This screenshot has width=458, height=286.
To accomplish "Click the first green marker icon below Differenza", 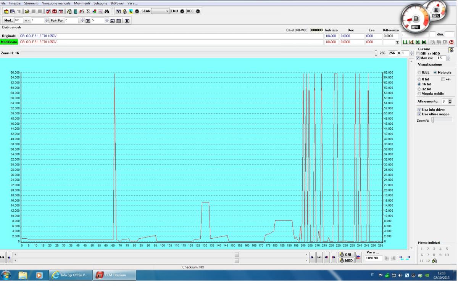I will point(405,42).
